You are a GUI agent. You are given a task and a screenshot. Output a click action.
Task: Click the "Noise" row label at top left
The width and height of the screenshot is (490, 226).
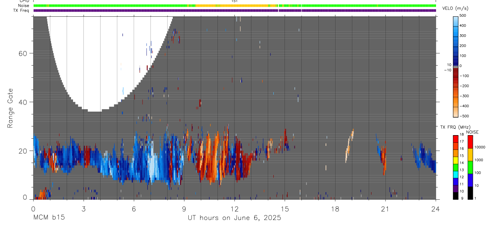pyautogui.click(x=24, y=6)
